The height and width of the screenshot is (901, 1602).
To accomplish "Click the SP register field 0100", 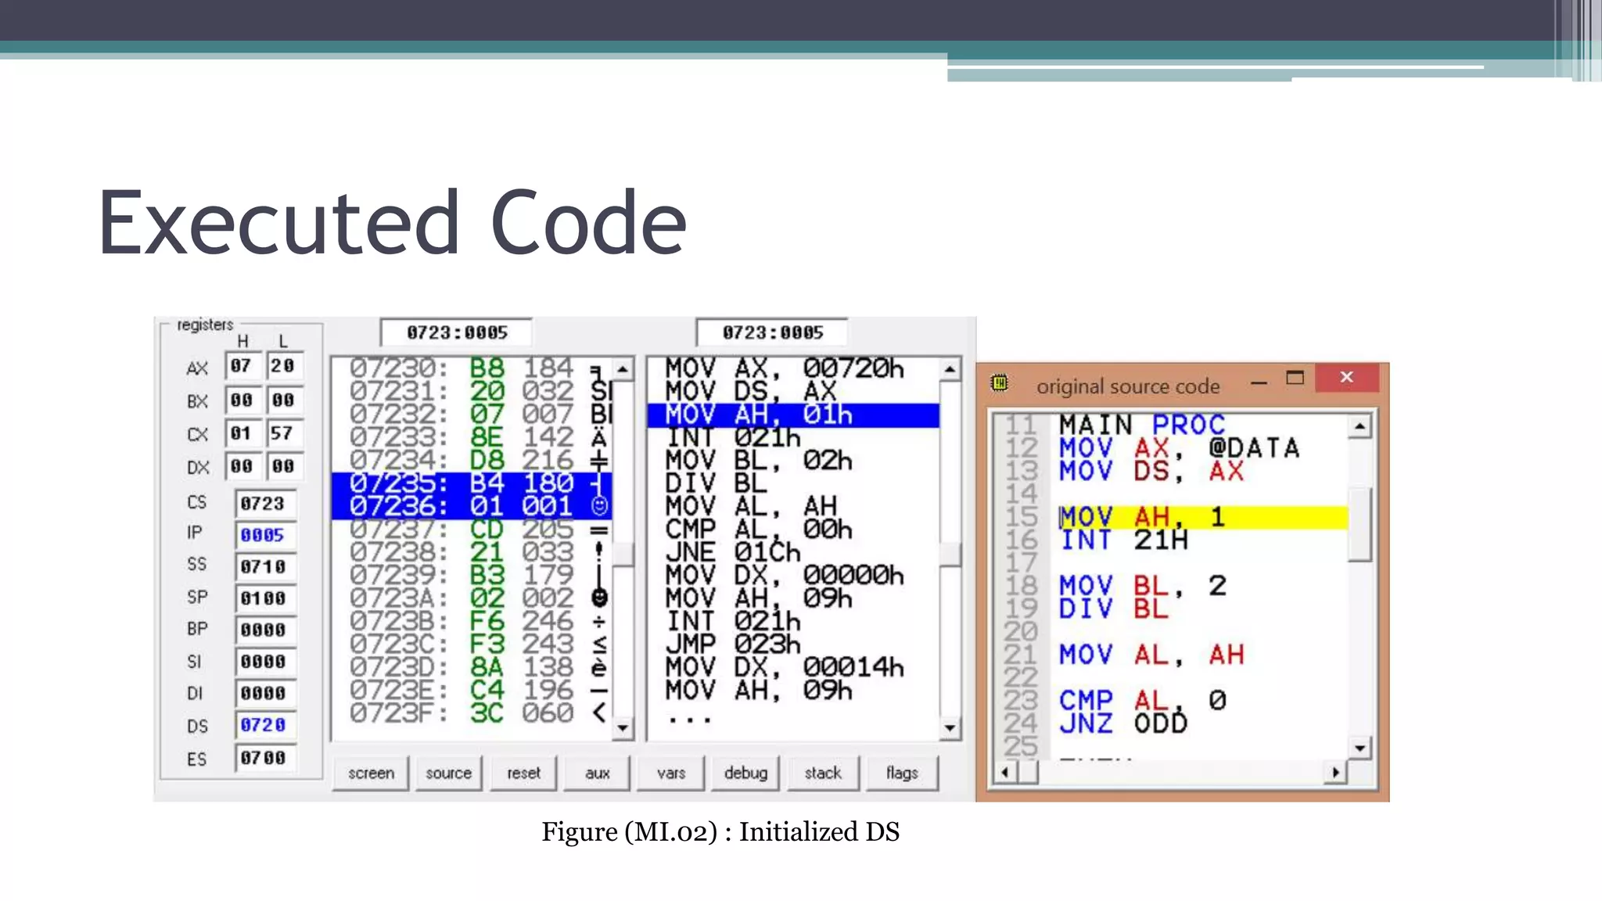I will (264, 598).
